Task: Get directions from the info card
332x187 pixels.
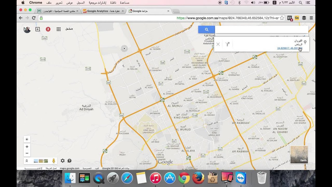Action: 228,44
